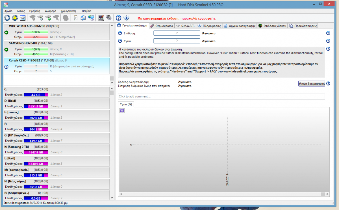
Task: Click the blue question mark Help toolbar icon
Action: (119, 18)
